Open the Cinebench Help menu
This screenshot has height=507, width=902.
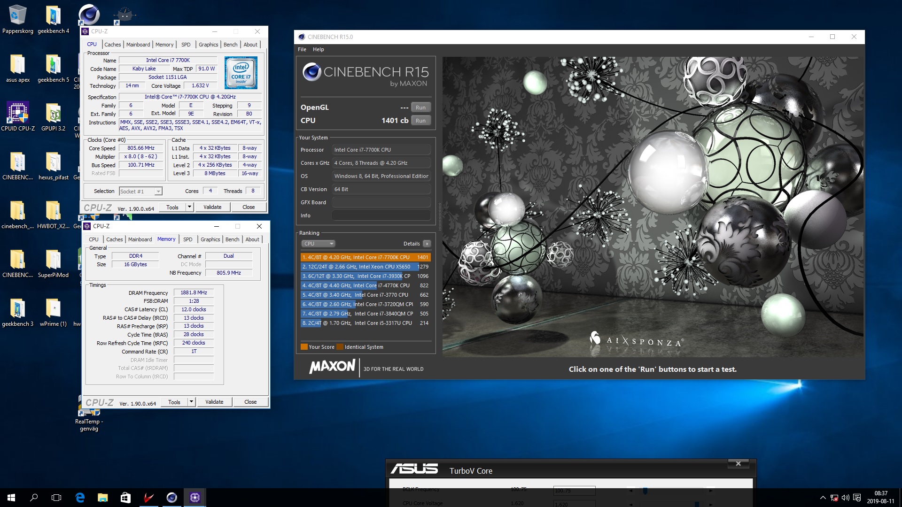(319, 49)
